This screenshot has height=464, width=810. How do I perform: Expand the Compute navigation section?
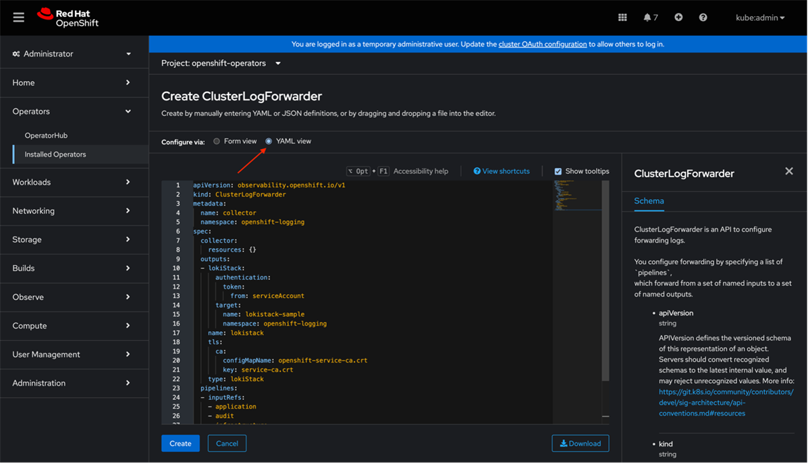[x=74, y=326]
